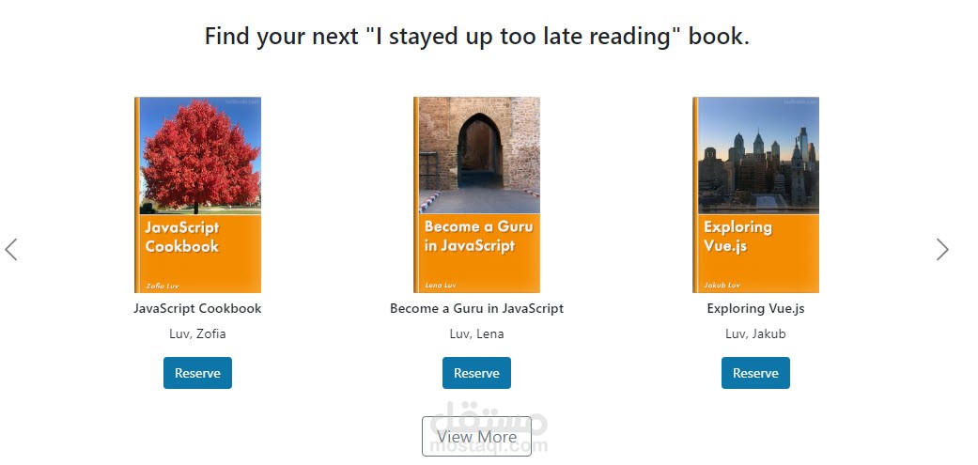978x465 pixels.
Task: Reserve Become a Guru in JavaScript
Action: click(x=476, y=373)
